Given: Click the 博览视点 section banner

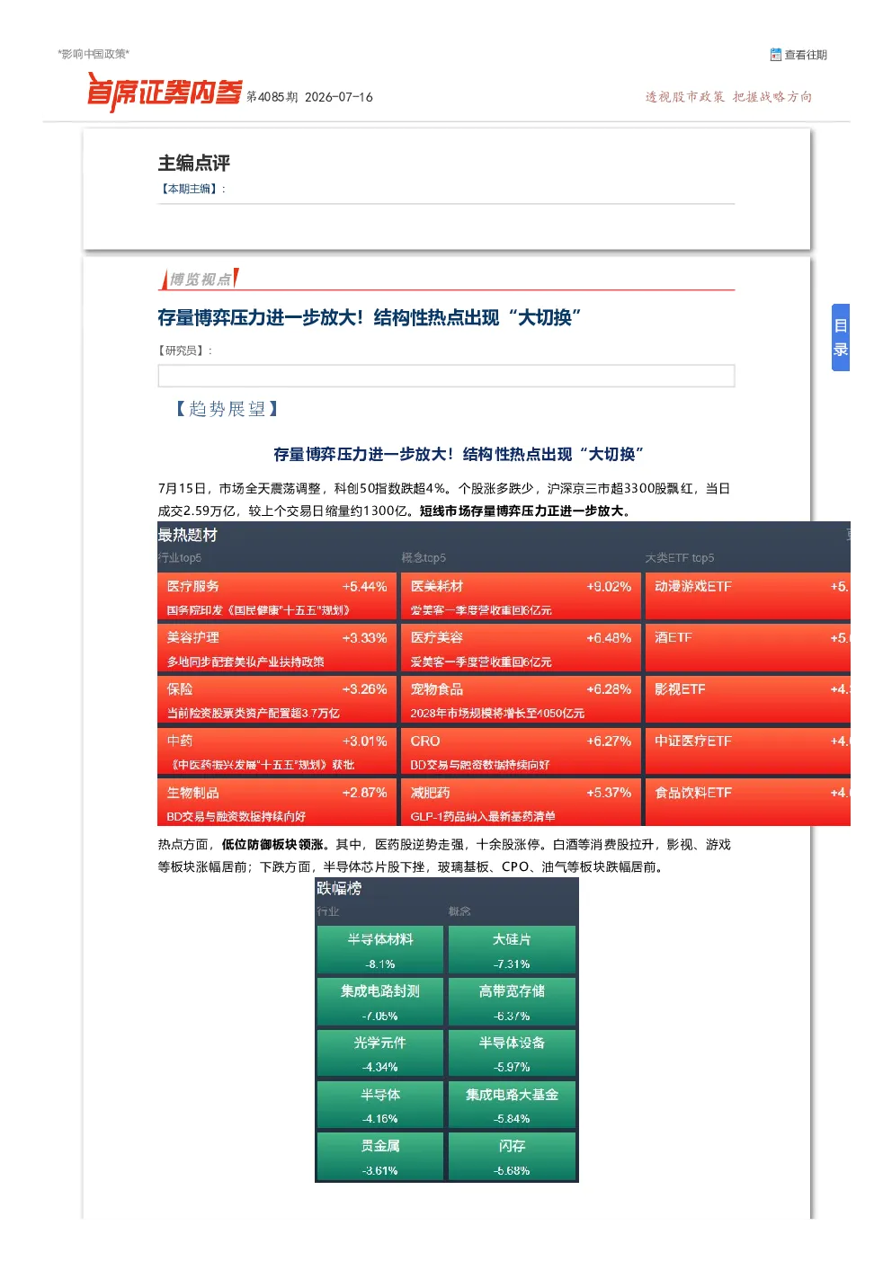Looking at the screenshot, I should [200, 280].
